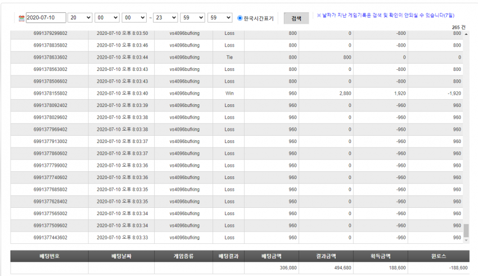Click the 베팅번호 column header
Viewport: 478px width, 276px height.
pos(49,256)
